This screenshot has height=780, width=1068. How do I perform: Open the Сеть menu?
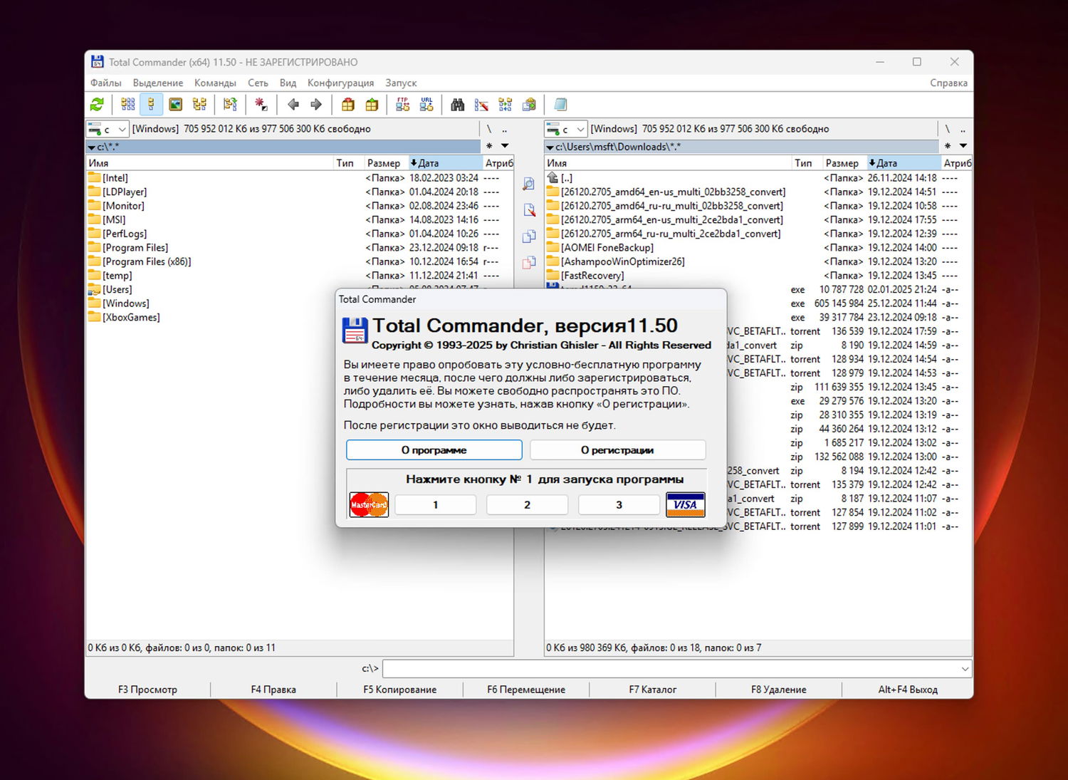coord(258,83)
